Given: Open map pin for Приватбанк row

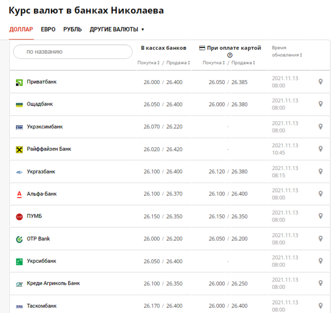Looking at the screenshot, I should [x=321, y=82].
